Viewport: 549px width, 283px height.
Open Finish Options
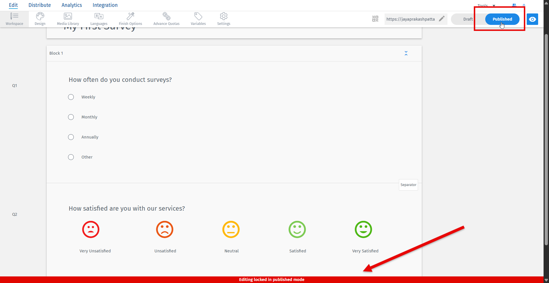pyautogui.click(x=130, y=19)
